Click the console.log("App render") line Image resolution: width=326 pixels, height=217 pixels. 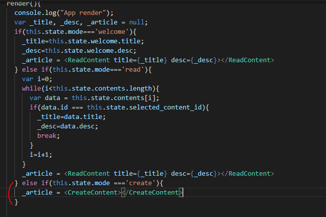64,13
